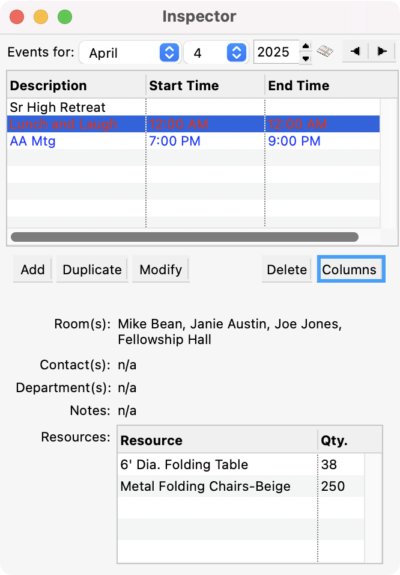The image size is (400, 575).
Task: Select the Lunch and Laugh event
Action: click(x=63, y=125)
